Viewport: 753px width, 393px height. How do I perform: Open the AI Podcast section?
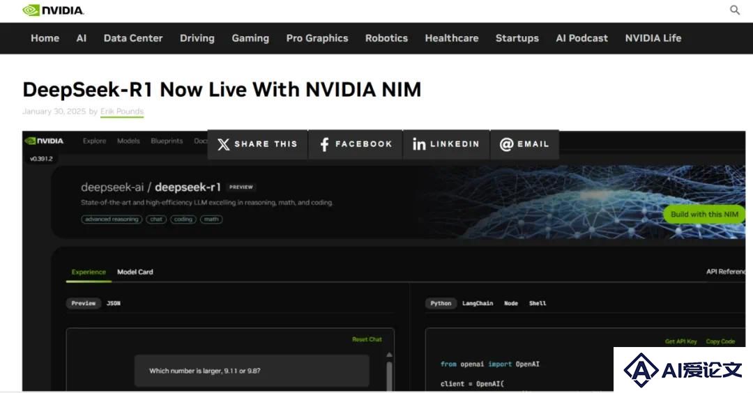(582, 38)
